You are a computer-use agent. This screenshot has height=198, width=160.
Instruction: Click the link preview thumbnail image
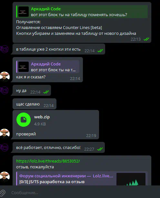131,179
